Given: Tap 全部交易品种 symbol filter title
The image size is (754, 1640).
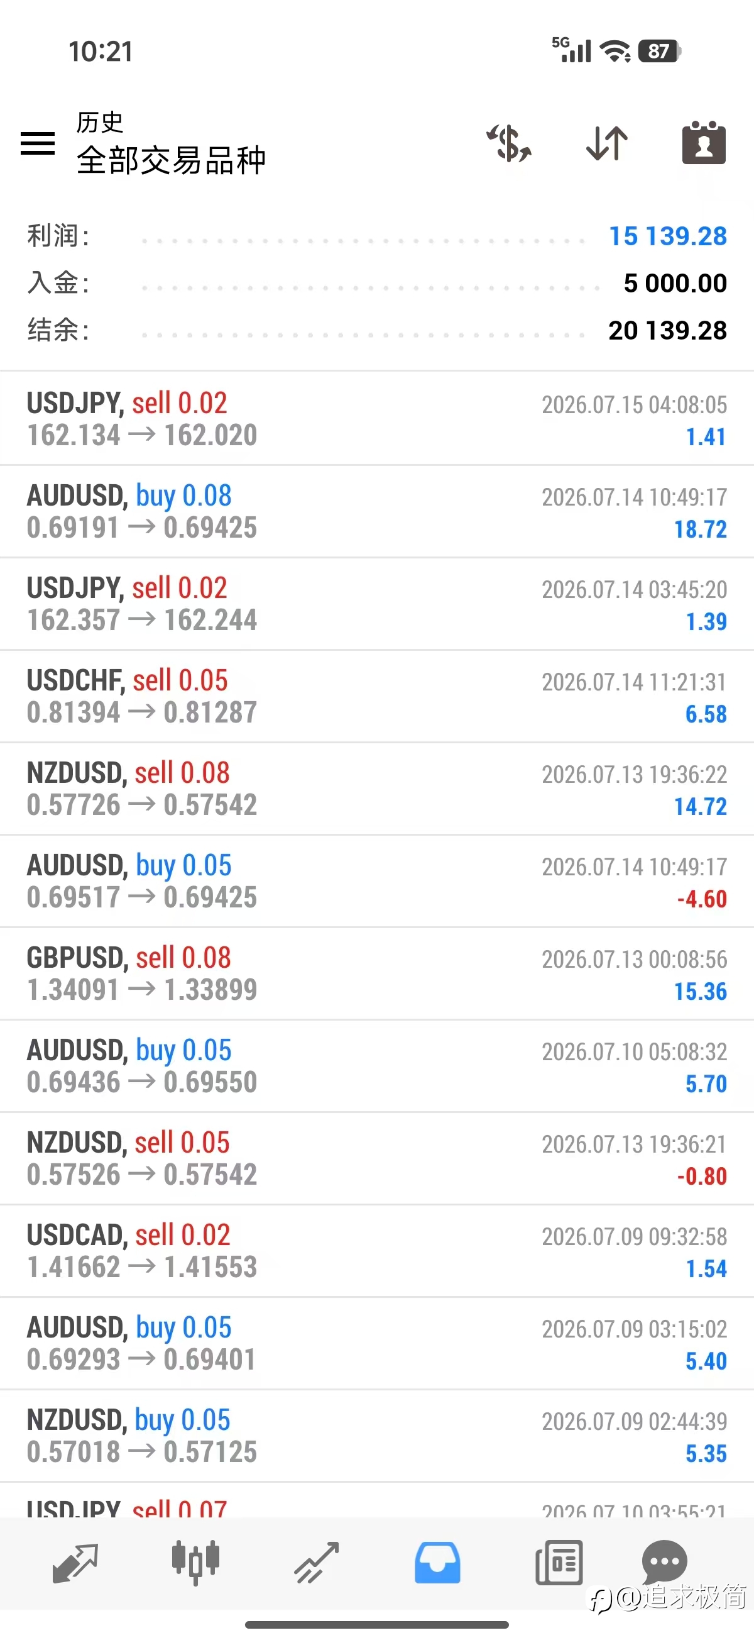Looking at the screenshot, I should coord(171,160).
